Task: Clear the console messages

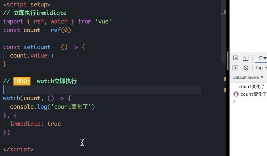Action: click(246, 68)
